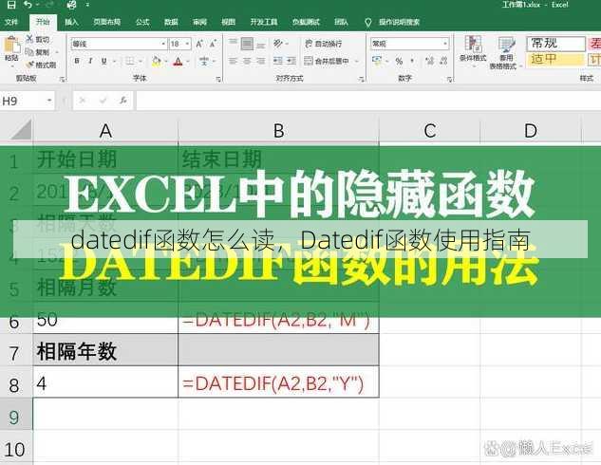Open the font name dropdown
Image resolution: width=601 pixels, height=465 pixels.
pos(163,44)
